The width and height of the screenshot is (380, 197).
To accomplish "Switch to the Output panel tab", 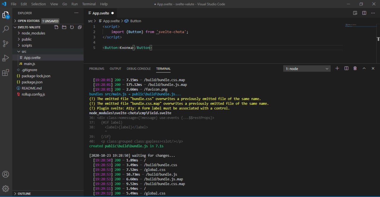I will click(115, 69).
